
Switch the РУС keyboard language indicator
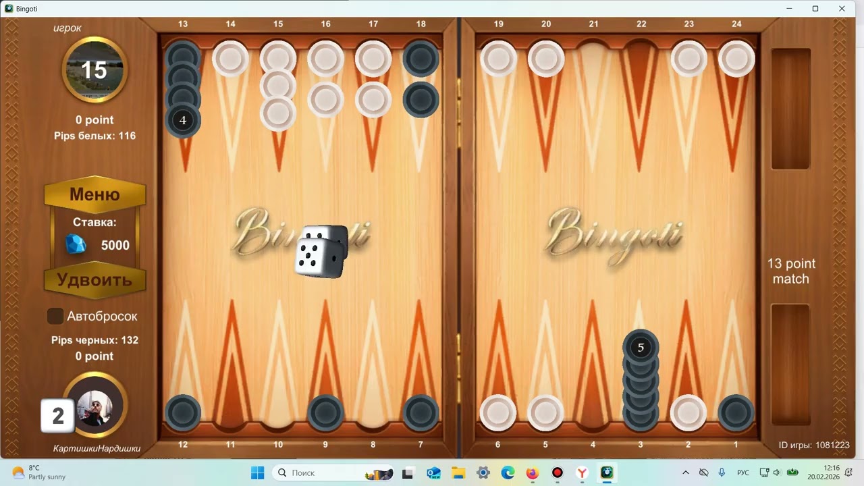click(743, 473)
